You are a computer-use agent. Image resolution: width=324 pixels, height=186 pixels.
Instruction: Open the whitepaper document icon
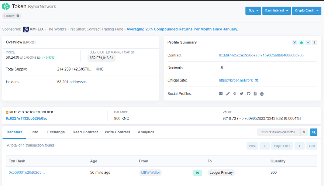tap(255, 94)
